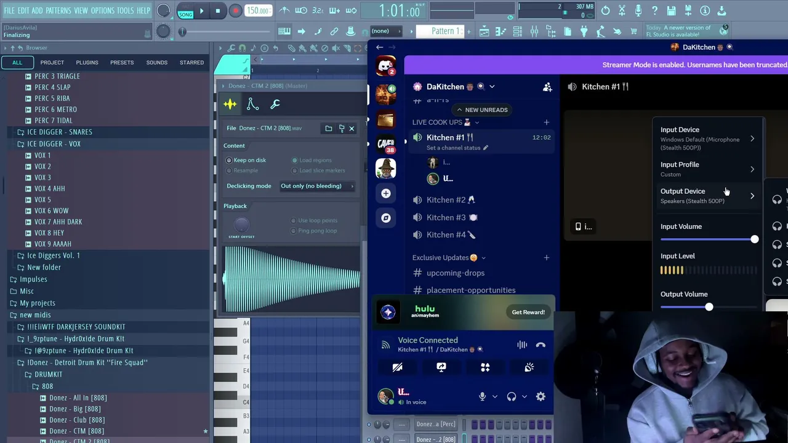Click the save project floppy icon
This screenshot has height=443, width=788.
[x=672, y=10]
